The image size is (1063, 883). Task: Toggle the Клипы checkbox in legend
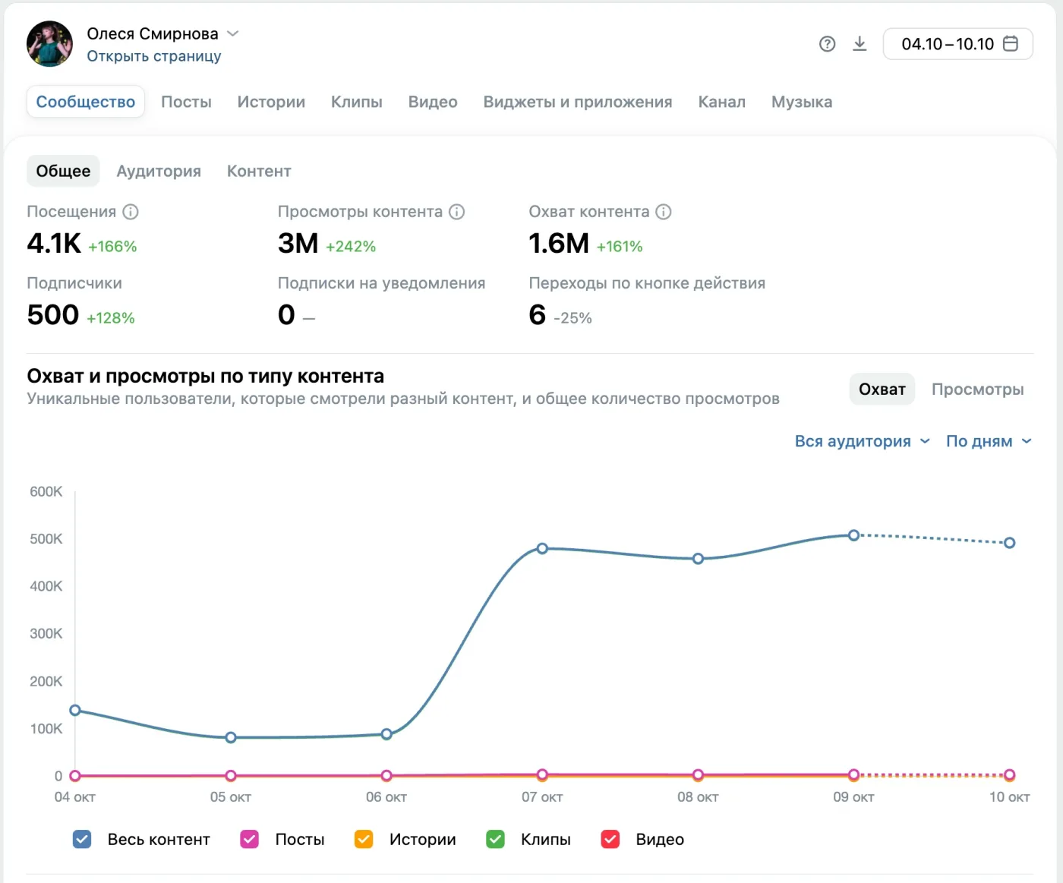tap(496, 839)
